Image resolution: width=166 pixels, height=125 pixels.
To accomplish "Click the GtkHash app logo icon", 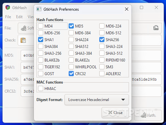I will [x=8, y=7].
